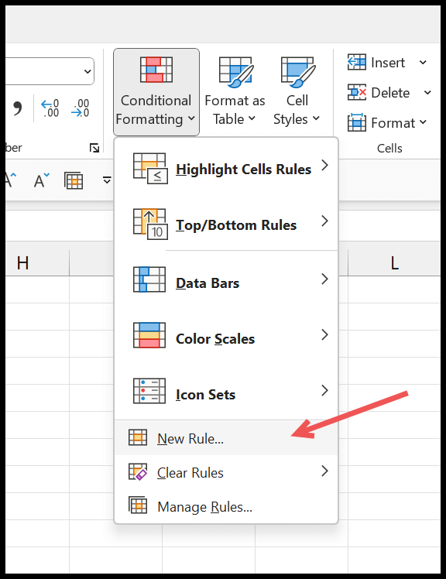This screenshot has height=579, width=446.
Task: Open Customize Quick Access Toolbar dropdown
Action: pyautogui.click(x=107, y=180)
